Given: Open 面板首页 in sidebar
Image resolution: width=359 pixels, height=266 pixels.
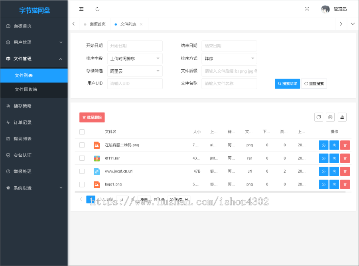Looking at the screenshot, I should point(34,26).
